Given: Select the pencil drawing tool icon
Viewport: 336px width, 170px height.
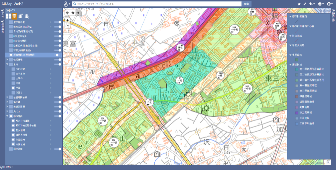Looking at the screenshot, I should (305, 4).
